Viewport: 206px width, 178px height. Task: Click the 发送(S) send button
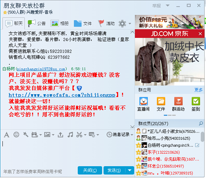pyautogui.click(x=114, y=170)
